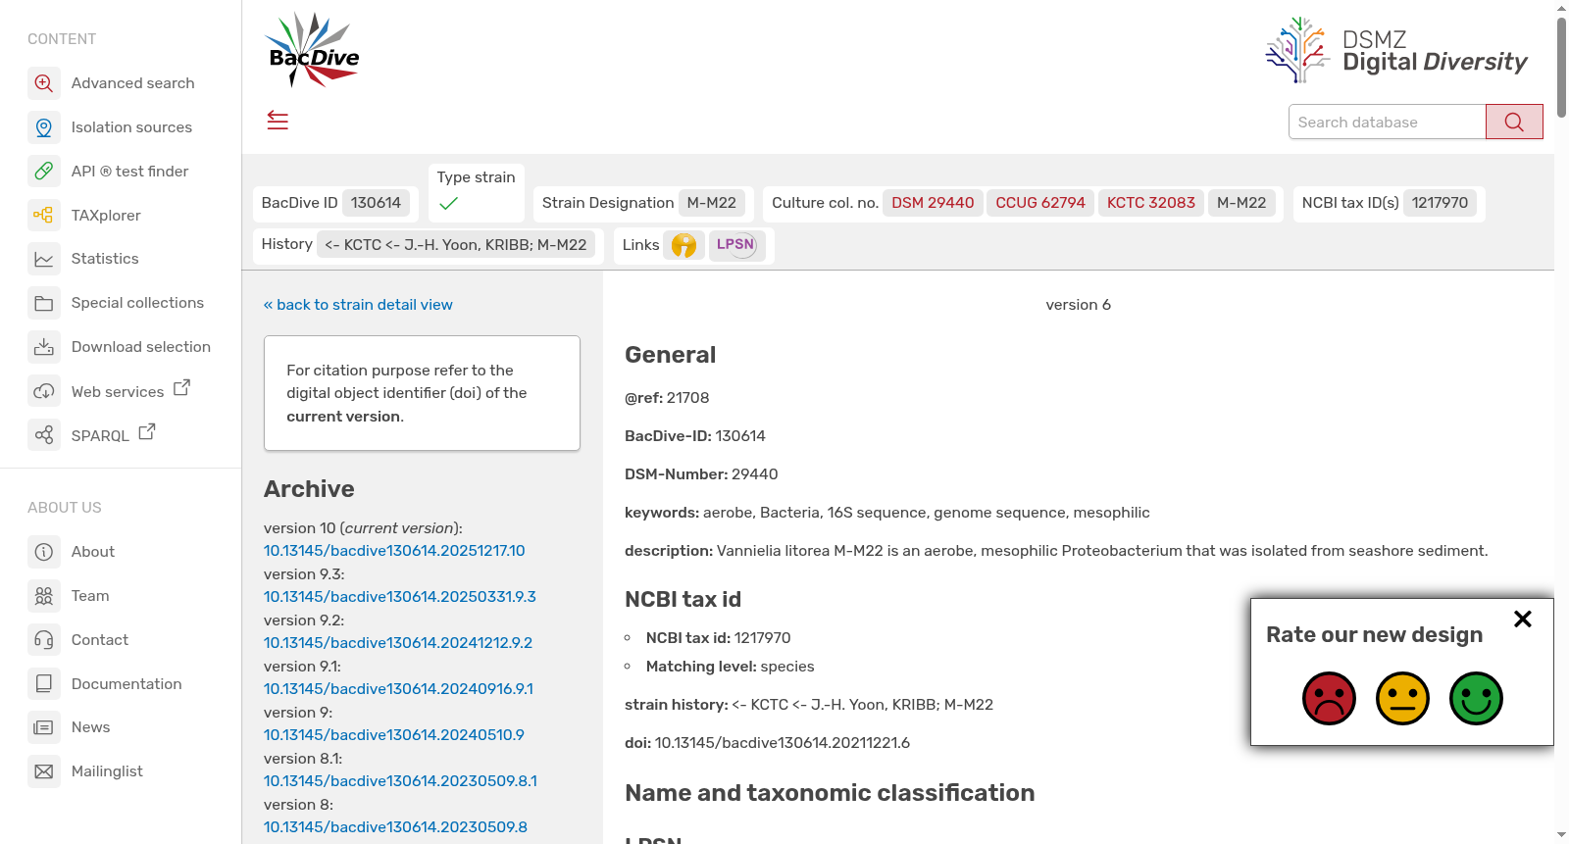Click the History value KCTC J.-H. Yoon
This screenshot has width=1569, height=844.
coord(456,245)
